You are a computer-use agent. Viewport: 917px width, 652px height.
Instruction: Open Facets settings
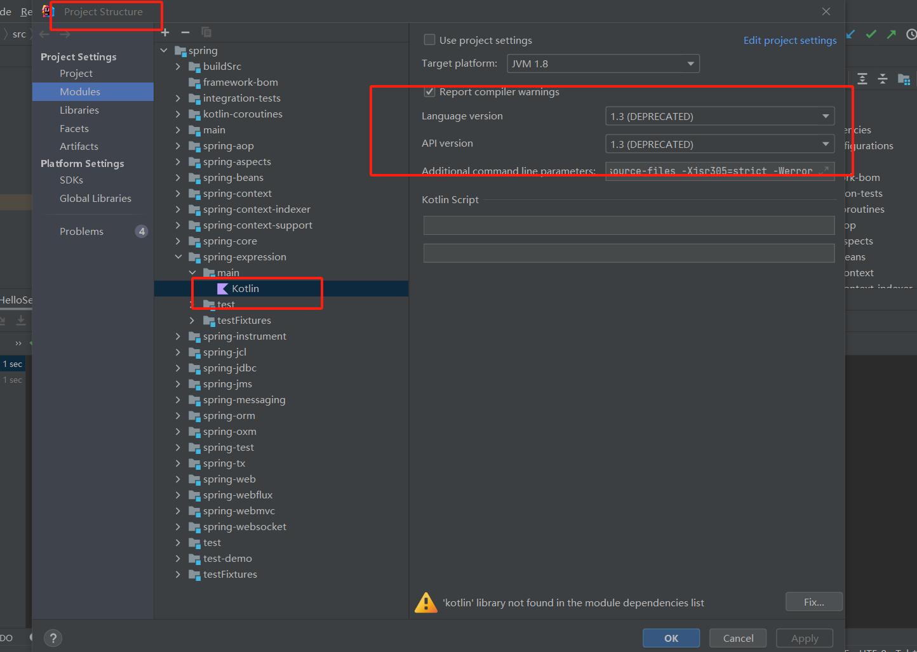pos(74,129)
